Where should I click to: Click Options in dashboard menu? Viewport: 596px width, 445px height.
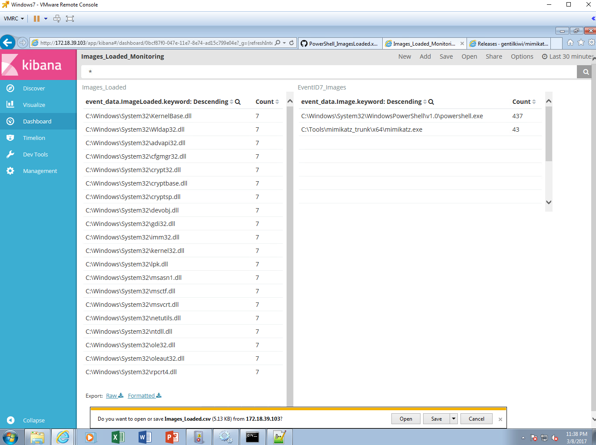[x=522, y=56]
